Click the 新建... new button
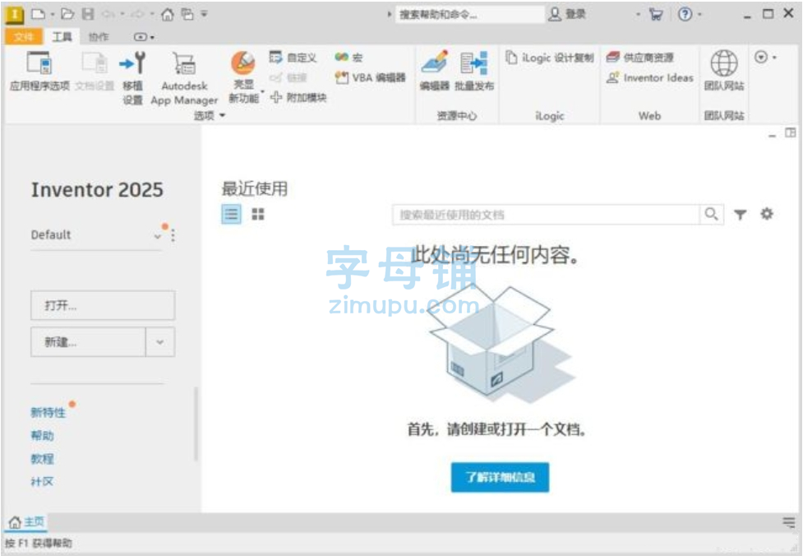Screen dimensions: 803x556 coord(88,342)
